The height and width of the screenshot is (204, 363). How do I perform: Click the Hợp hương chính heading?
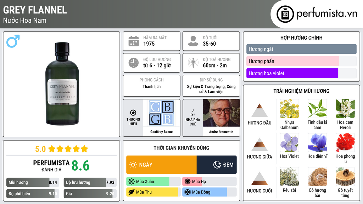click(x=301, y=38)
